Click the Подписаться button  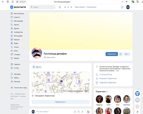click(112, 54)
